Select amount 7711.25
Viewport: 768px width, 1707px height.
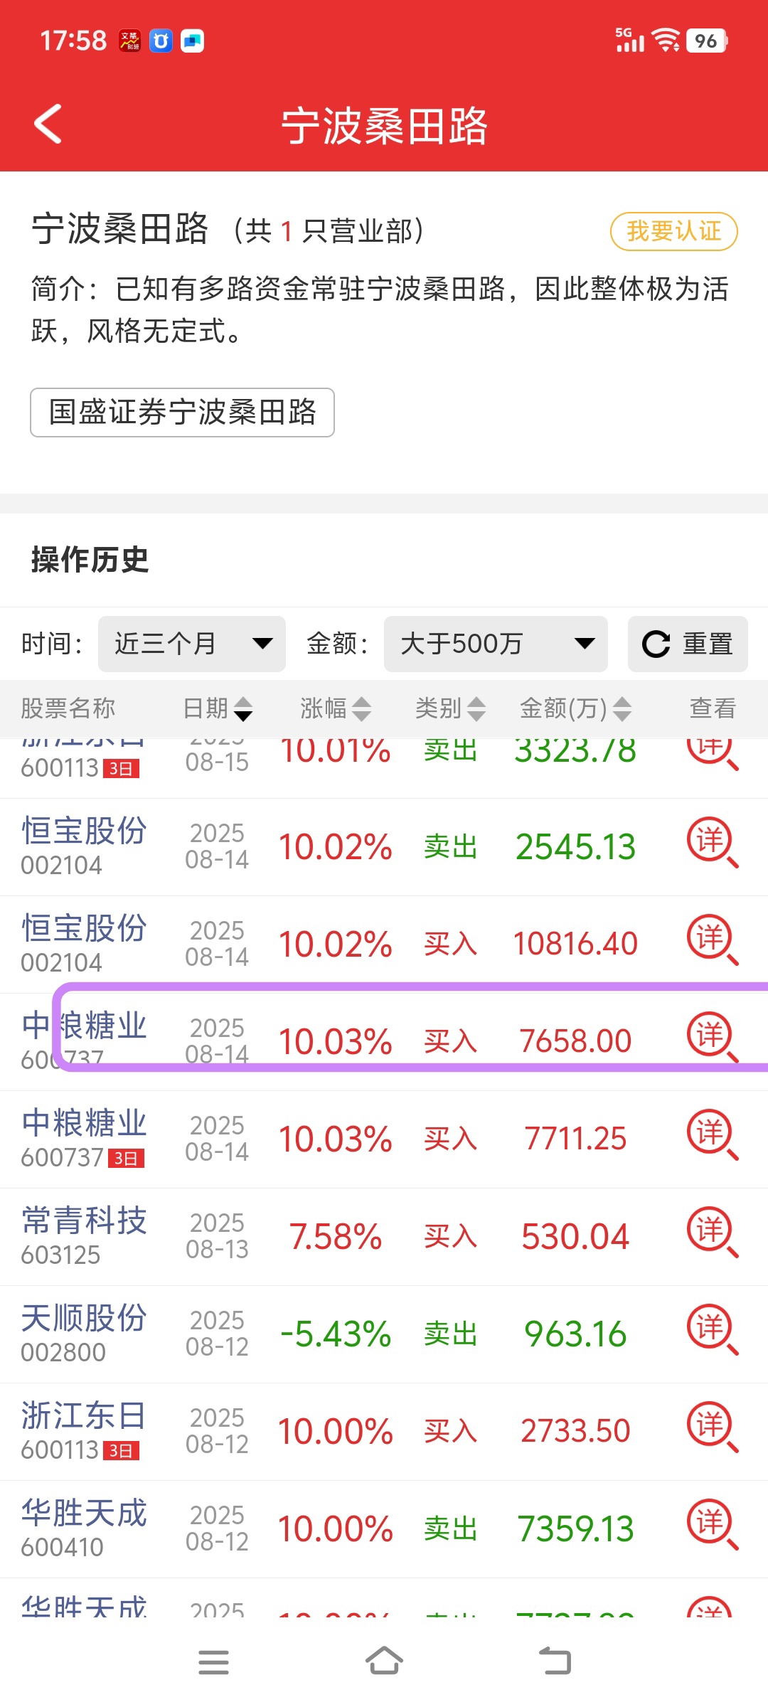(575, 1139)
